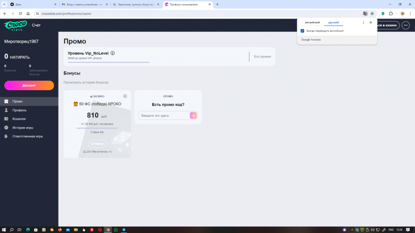Open VIP level info icon
The image size is (415, 233).
(x=113, y=53)
